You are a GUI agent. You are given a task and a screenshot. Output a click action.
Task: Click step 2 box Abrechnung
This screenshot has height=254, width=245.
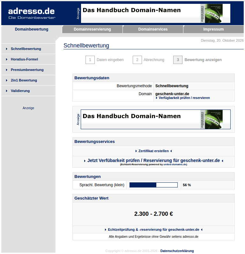pos(137,60)
